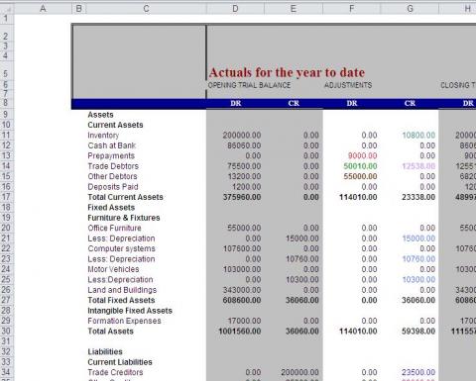This screenshot has height=381, width=476.
Task: Click the Actuals for the year to date heading
Action: (x=287, y=72)
